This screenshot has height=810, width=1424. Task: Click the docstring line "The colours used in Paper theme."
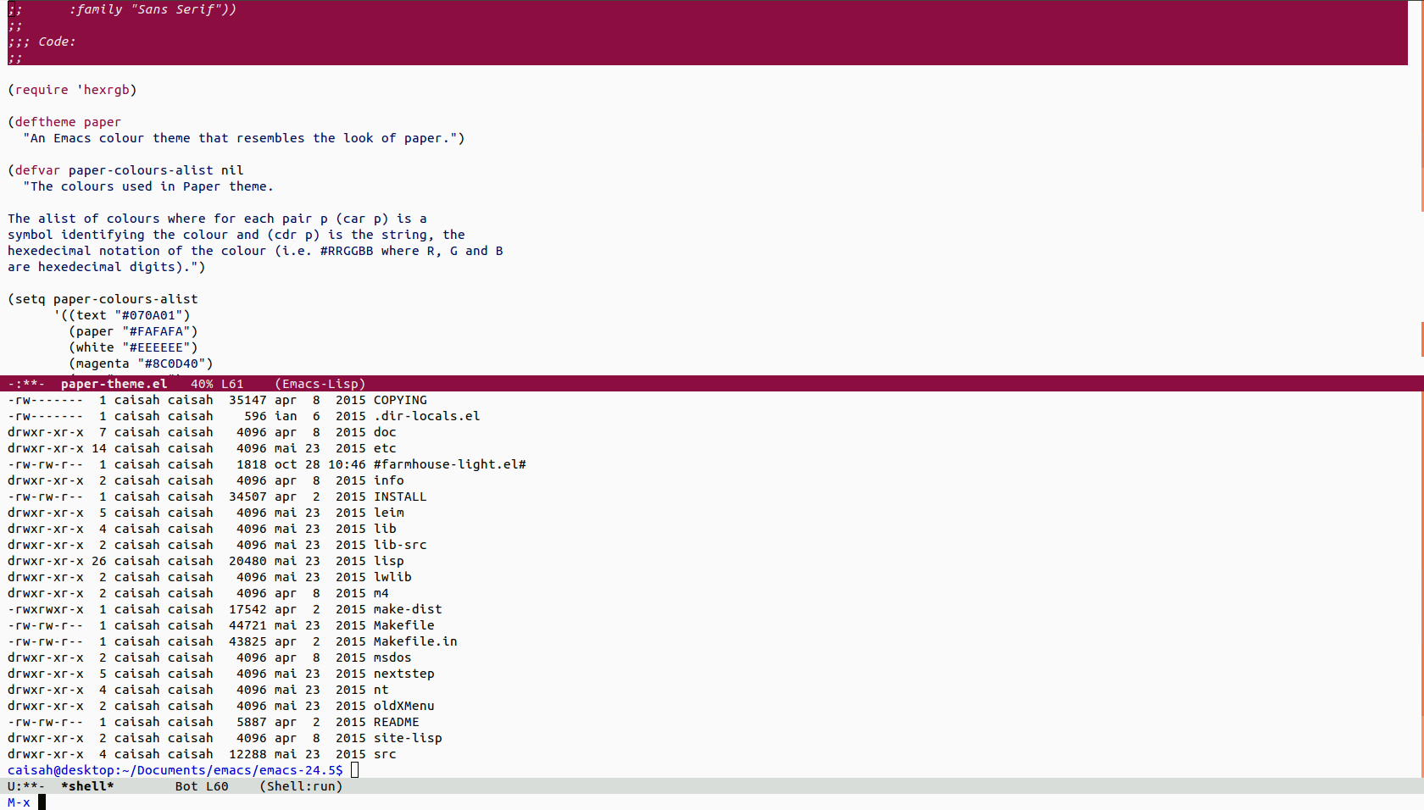click(148, 186)
